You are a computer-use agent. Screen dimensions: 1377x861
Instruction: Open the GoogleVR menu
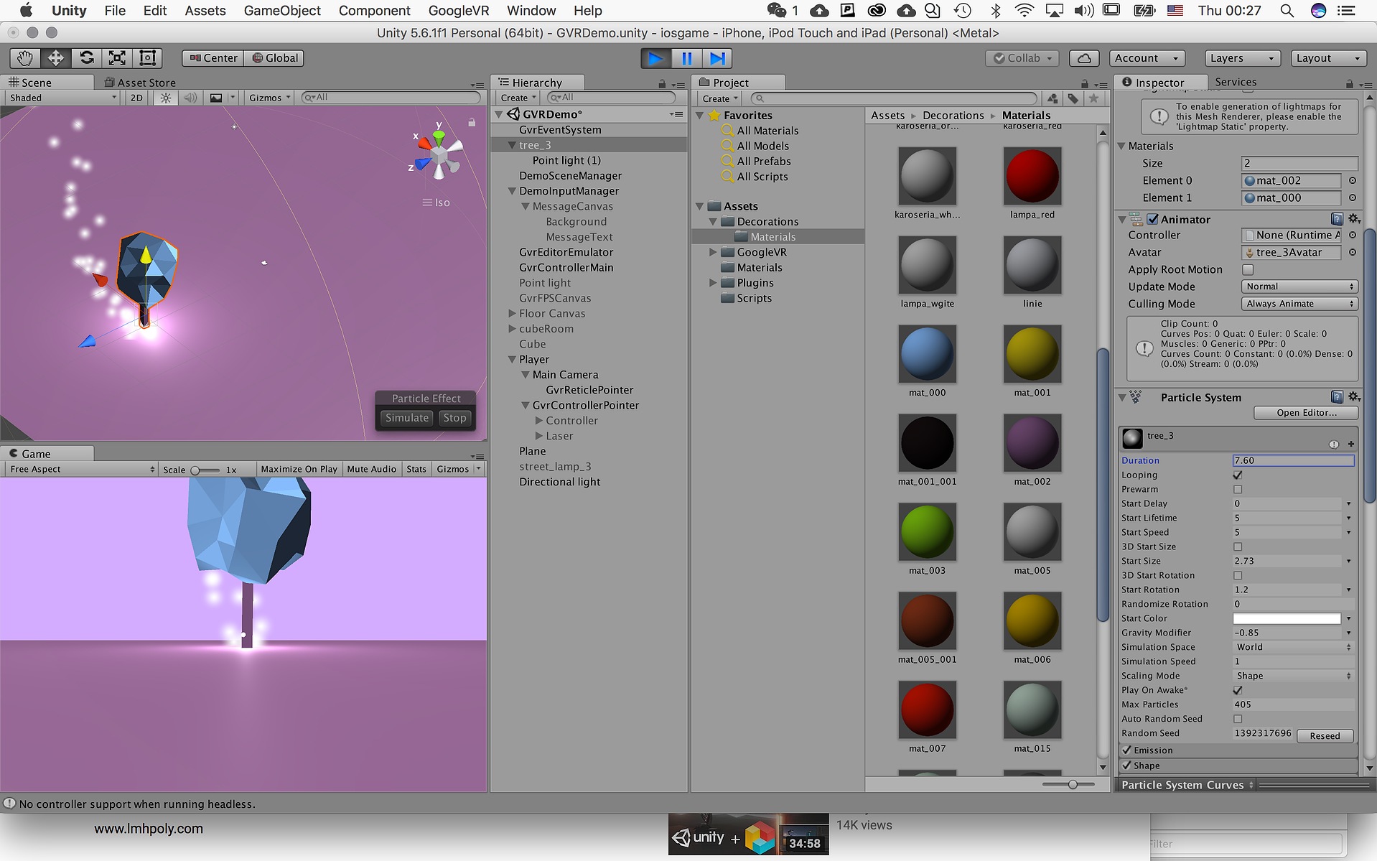(x=459, y=11)
